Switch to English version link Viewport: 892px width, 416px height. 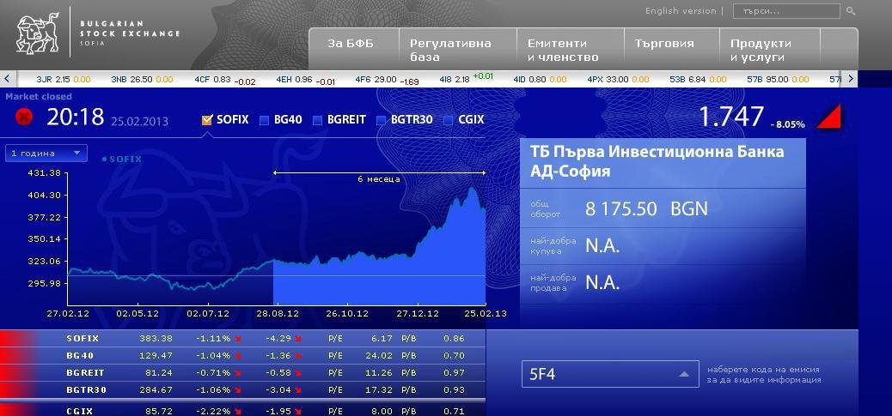click(x=681, y=11)
